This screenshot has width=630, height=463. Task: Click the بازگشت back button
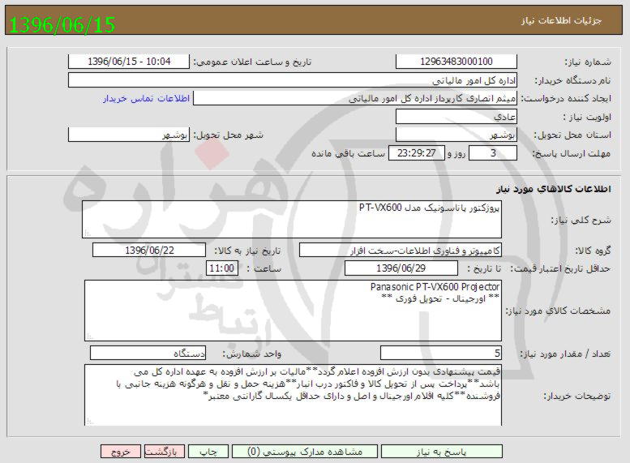[x=165, y=452]
